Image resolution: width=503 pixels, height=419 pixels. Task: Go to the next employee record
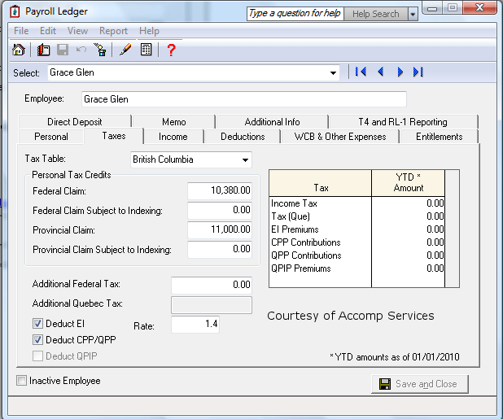click(x=400, y=72)
